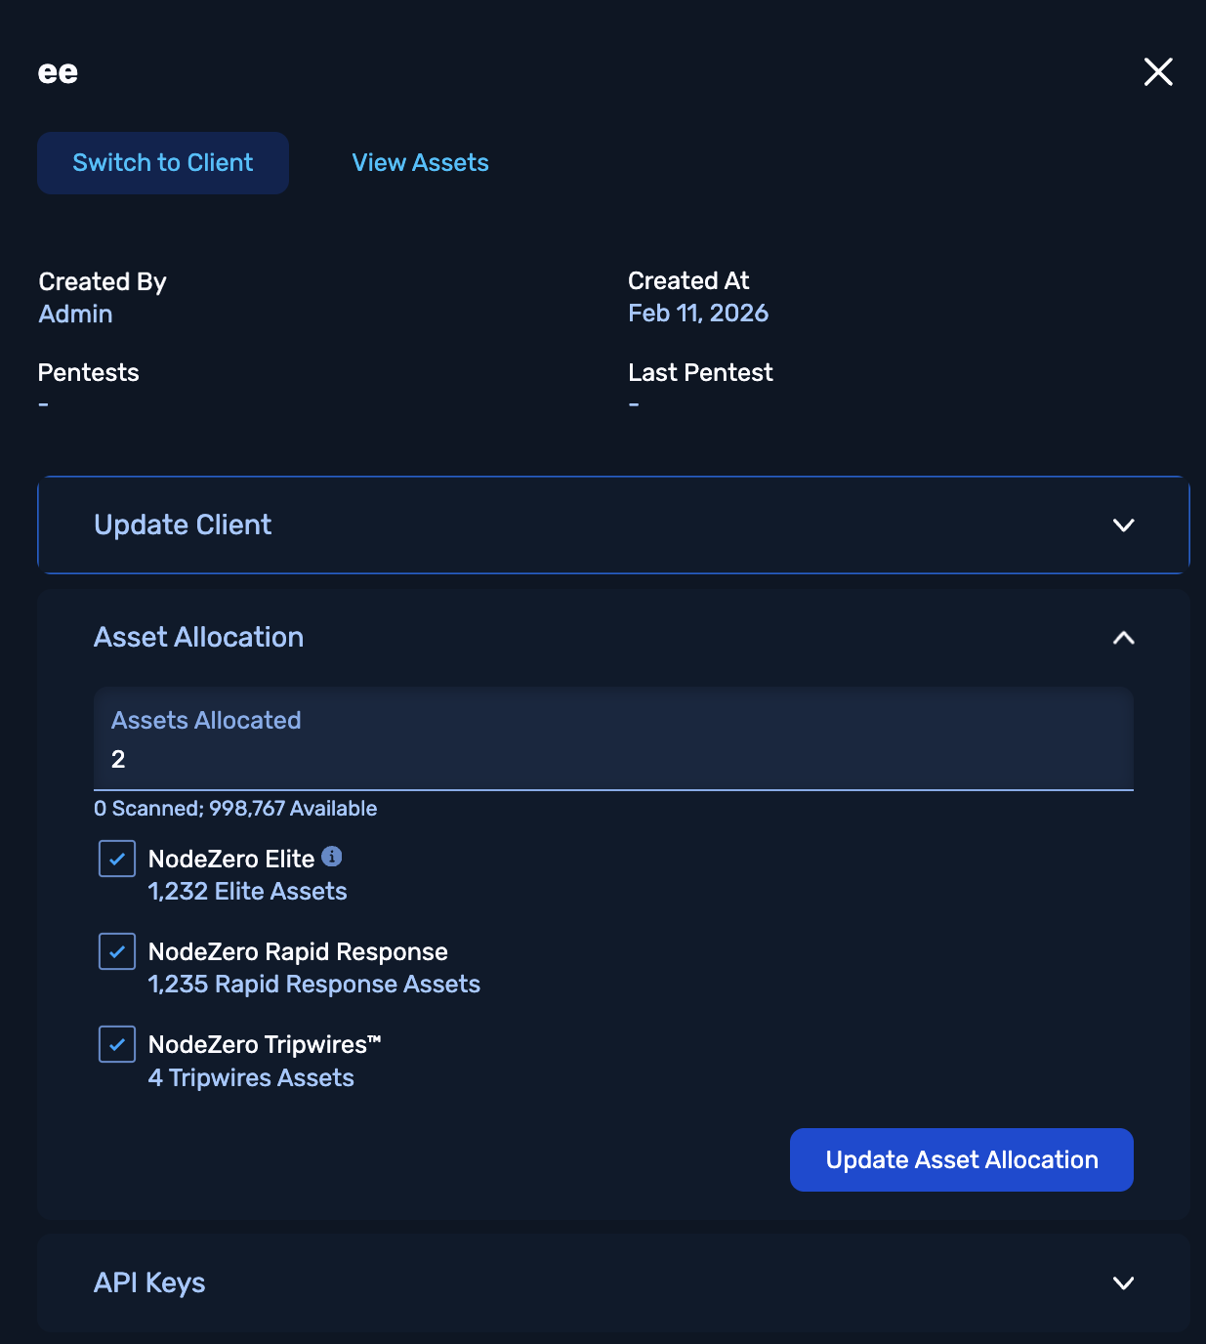Uncheck NodeZero Tripwires
This screenshot has width=1206, height=1344.
point(116,1043)
